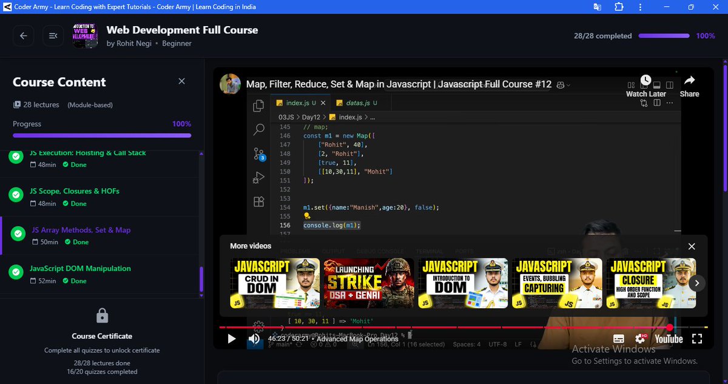This screenshot has width=728, height=384.
Task: Open the channel avatar in the video header
Action: pos(230,84)
